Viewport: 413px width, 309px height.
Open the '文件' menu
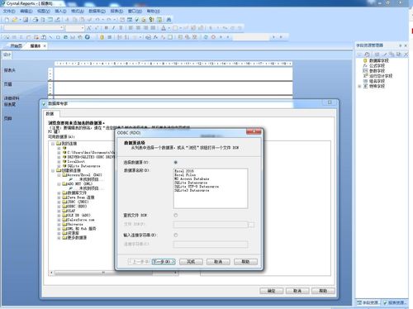coord(9,11)
